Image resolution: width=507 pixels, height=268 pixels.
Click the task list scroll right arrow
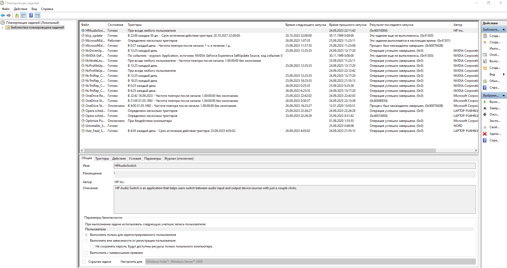pos(476,151)
